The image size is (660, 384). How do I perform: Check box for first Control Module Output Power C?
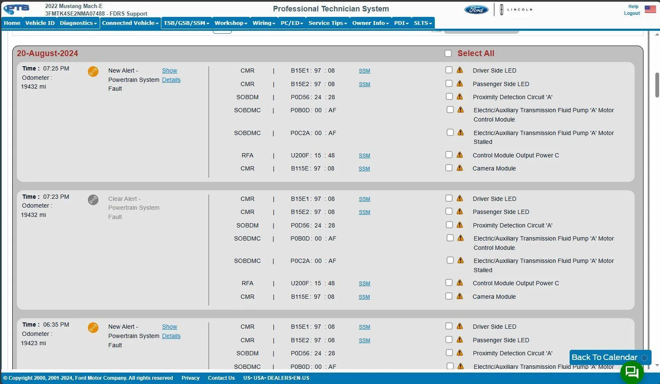pos(449,155)
